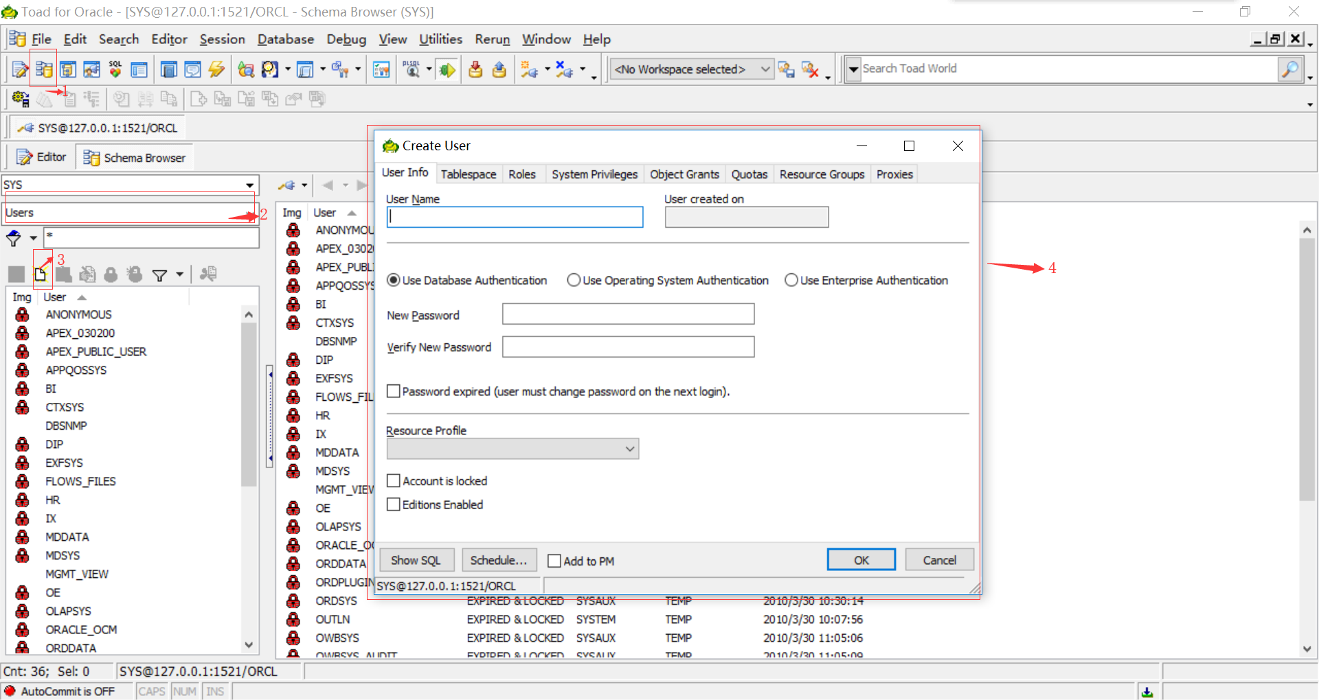1319x700 pixels.
Task: Expand the Resource Profile dropdown
Action: pyautogui.click(x=629, y=449)
